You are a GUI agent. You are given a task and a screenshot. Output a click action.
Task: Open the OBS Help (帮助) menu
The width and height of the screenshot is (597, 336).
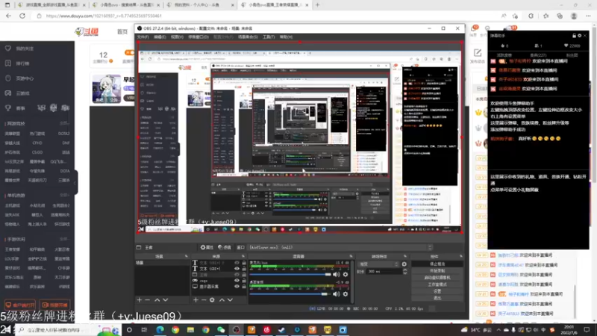pos(286,37)
